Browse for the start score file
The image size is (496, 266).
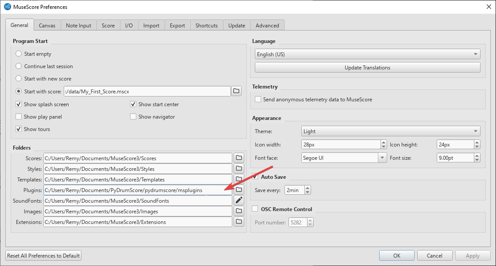click(x=236, y=91)
